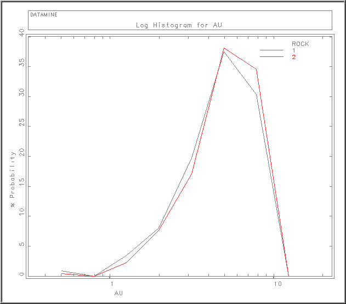Click the peak of the red curve
The height and width of the screenshot is (304, 346).
pos(224,48)
